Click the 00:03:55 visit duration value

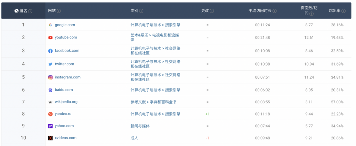tap(262, 102)
